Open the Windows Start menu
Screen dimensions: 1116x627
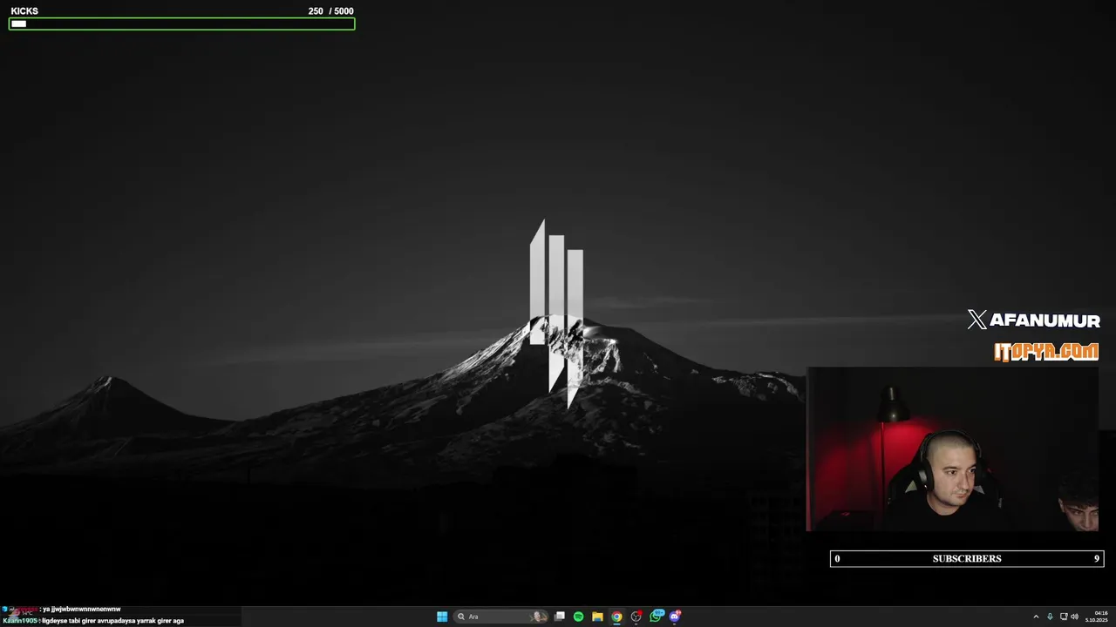pyautogui.click(x=442, y=617)
